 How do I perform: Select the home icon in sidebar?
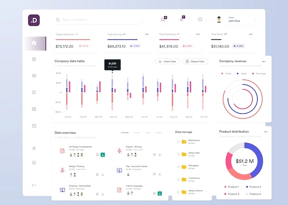[34, 43]
